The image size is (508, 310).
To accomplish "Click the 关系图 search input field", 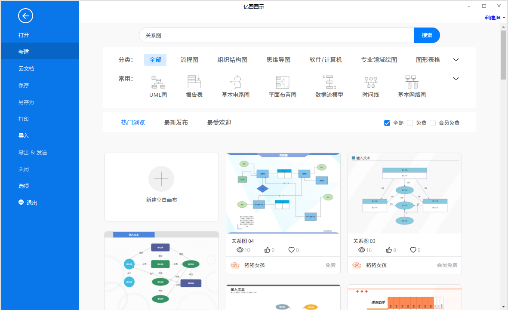I will (x=277, y=35).
